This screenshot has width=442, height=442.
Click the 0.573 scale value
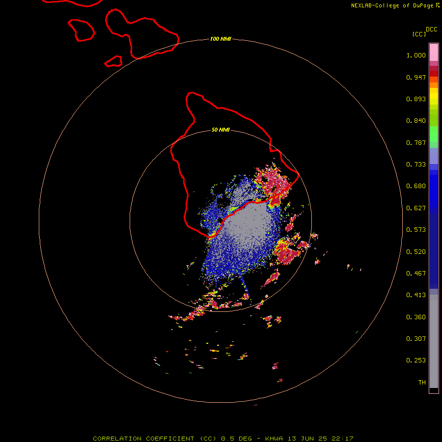(x=416, y=230)
